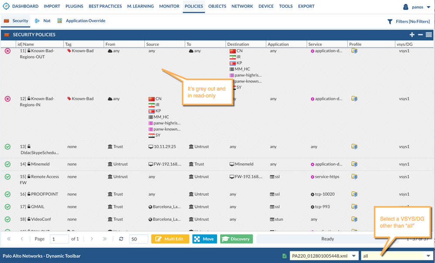Click the plus icon to add policy

click(x=412, y=35)
